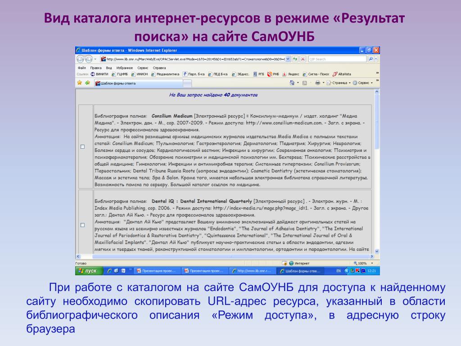
Task: Click the Windows пуск Start button
Action: click(89, 271)
